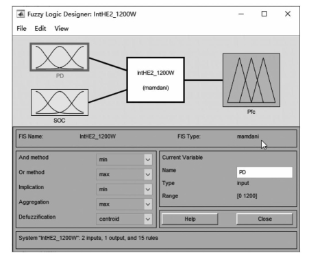Click the MATLAB icon in title bar
The width and height of the screenshot is (309, 255).
tap(21, 14)
